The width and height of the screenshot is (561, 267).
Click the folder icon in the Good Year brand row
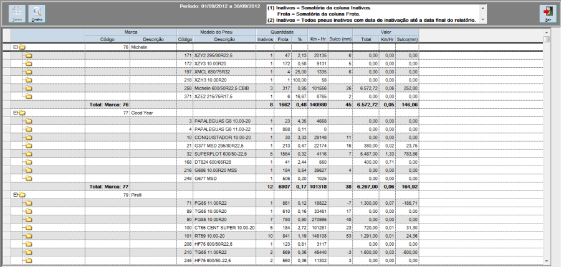(x=22, y=113)
